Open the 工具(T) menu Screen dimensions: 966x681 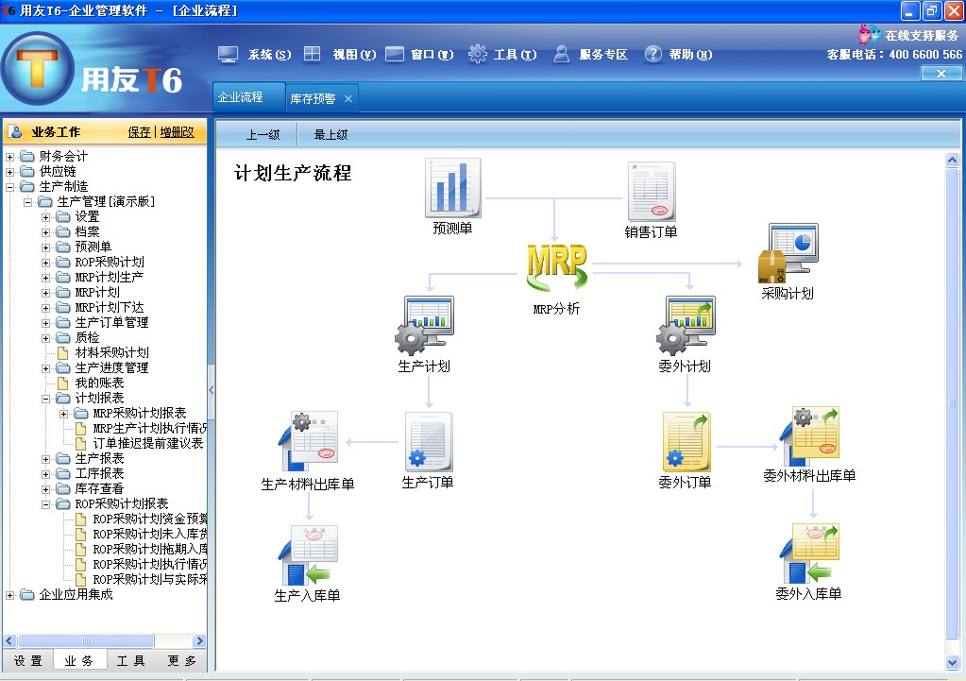click(x=515, y=55)
